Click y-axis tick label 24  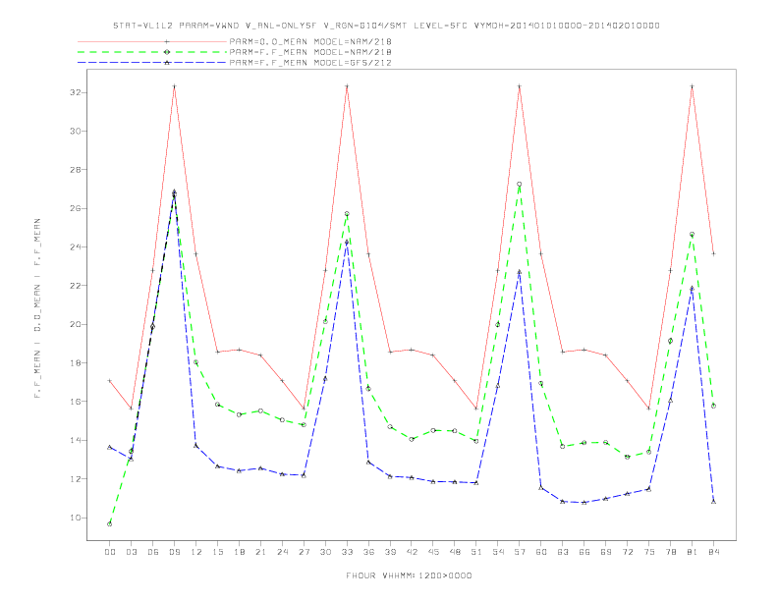[x=76, y=246]
